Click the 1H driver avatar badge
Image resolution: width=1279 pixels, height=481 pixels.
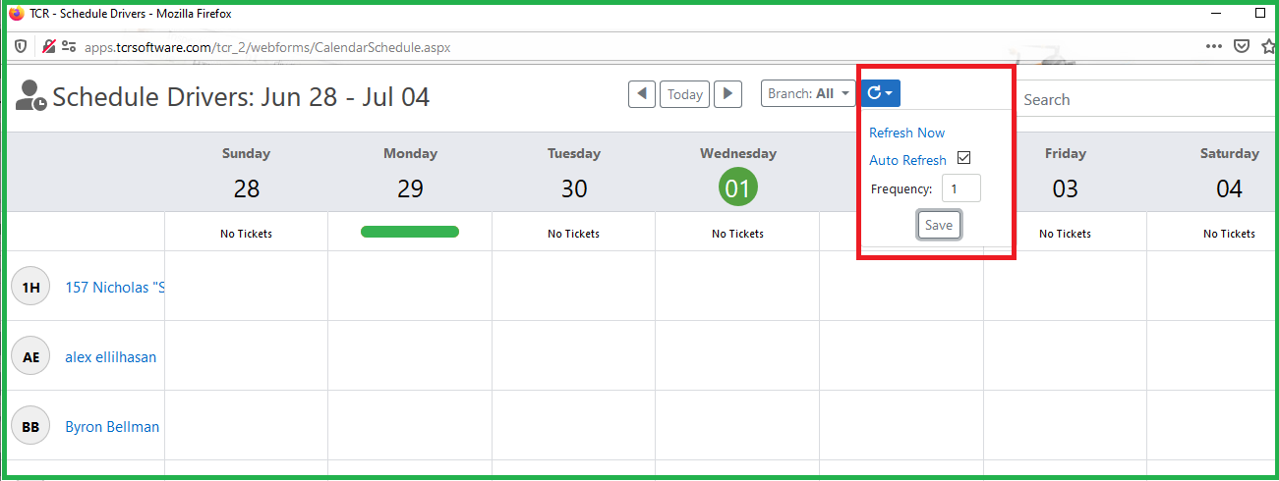[x=30, y=287]
